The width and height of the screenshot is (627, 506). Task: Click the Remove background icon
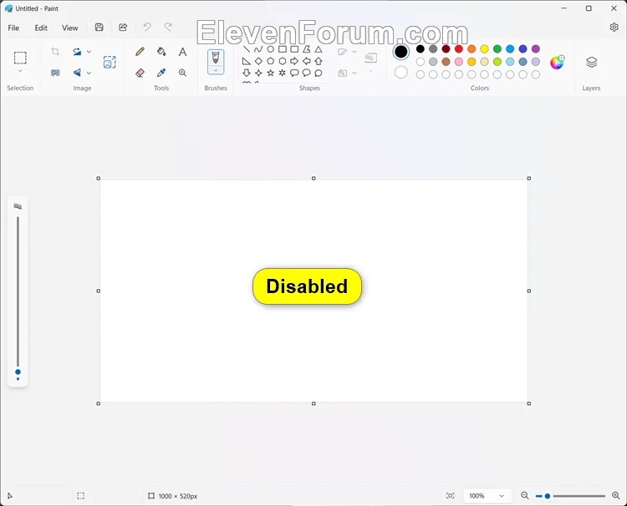pos(55,73)
